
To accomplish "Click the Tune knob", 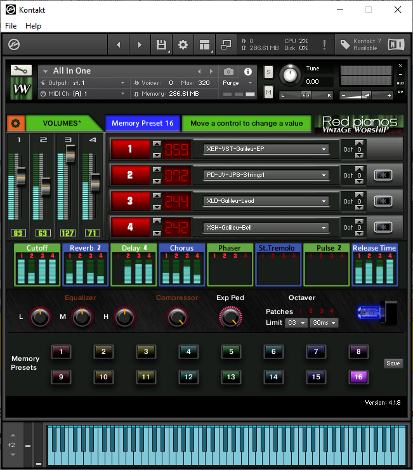I will pyautogui.click(x=290, y=75).
